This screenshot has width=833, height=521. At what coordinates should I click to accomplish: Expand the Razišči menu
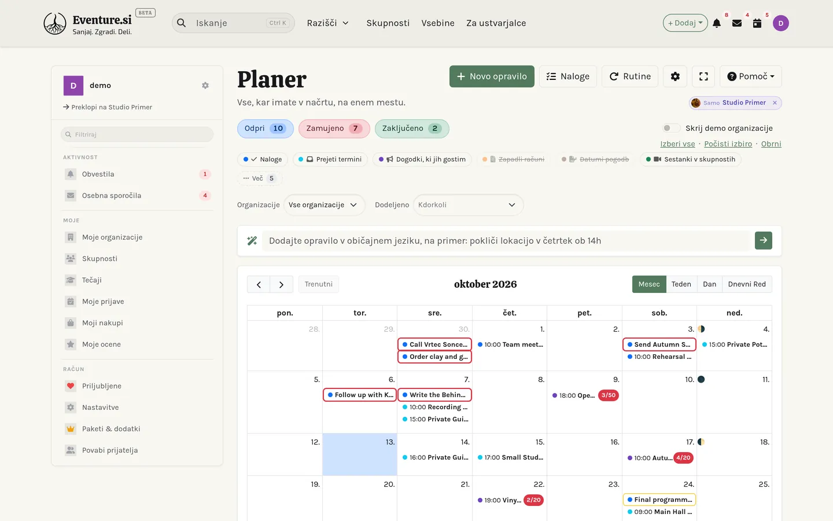click(x=328, y=23)
